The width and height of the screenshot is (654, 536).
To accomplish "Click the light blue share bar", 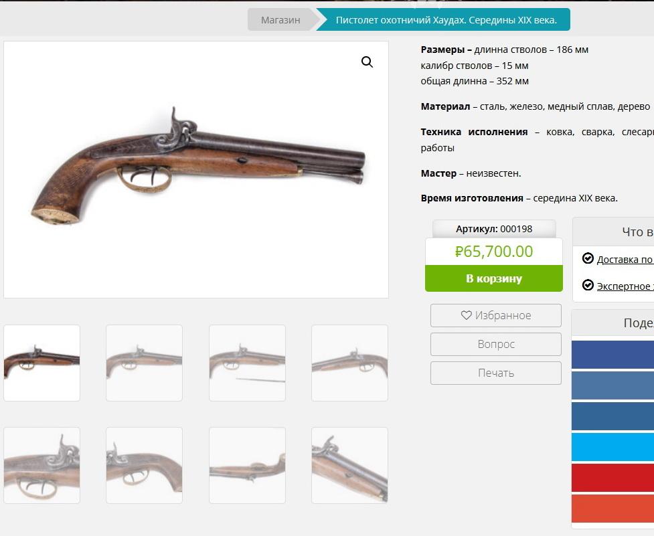I will coord(612,447).
